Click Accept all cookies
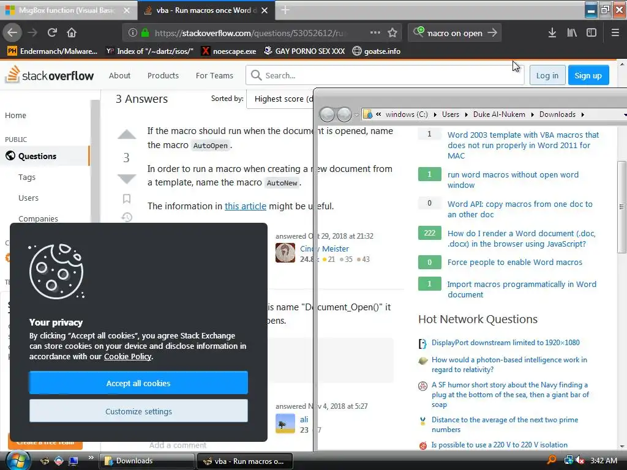 (138, 383)
